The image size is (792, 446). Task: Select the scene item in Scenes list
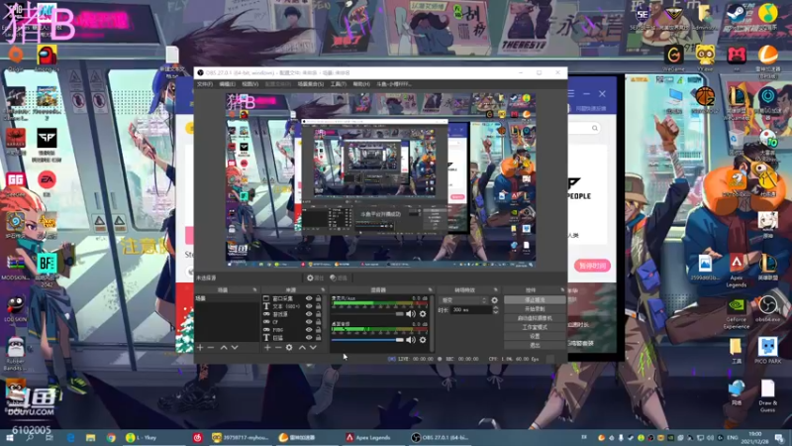227,299
